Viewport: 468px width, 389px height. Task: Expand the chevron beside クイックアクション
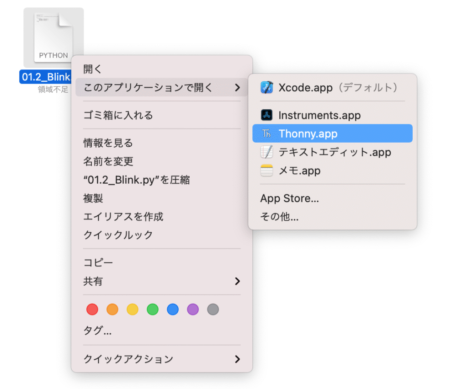tap(237, 359)
